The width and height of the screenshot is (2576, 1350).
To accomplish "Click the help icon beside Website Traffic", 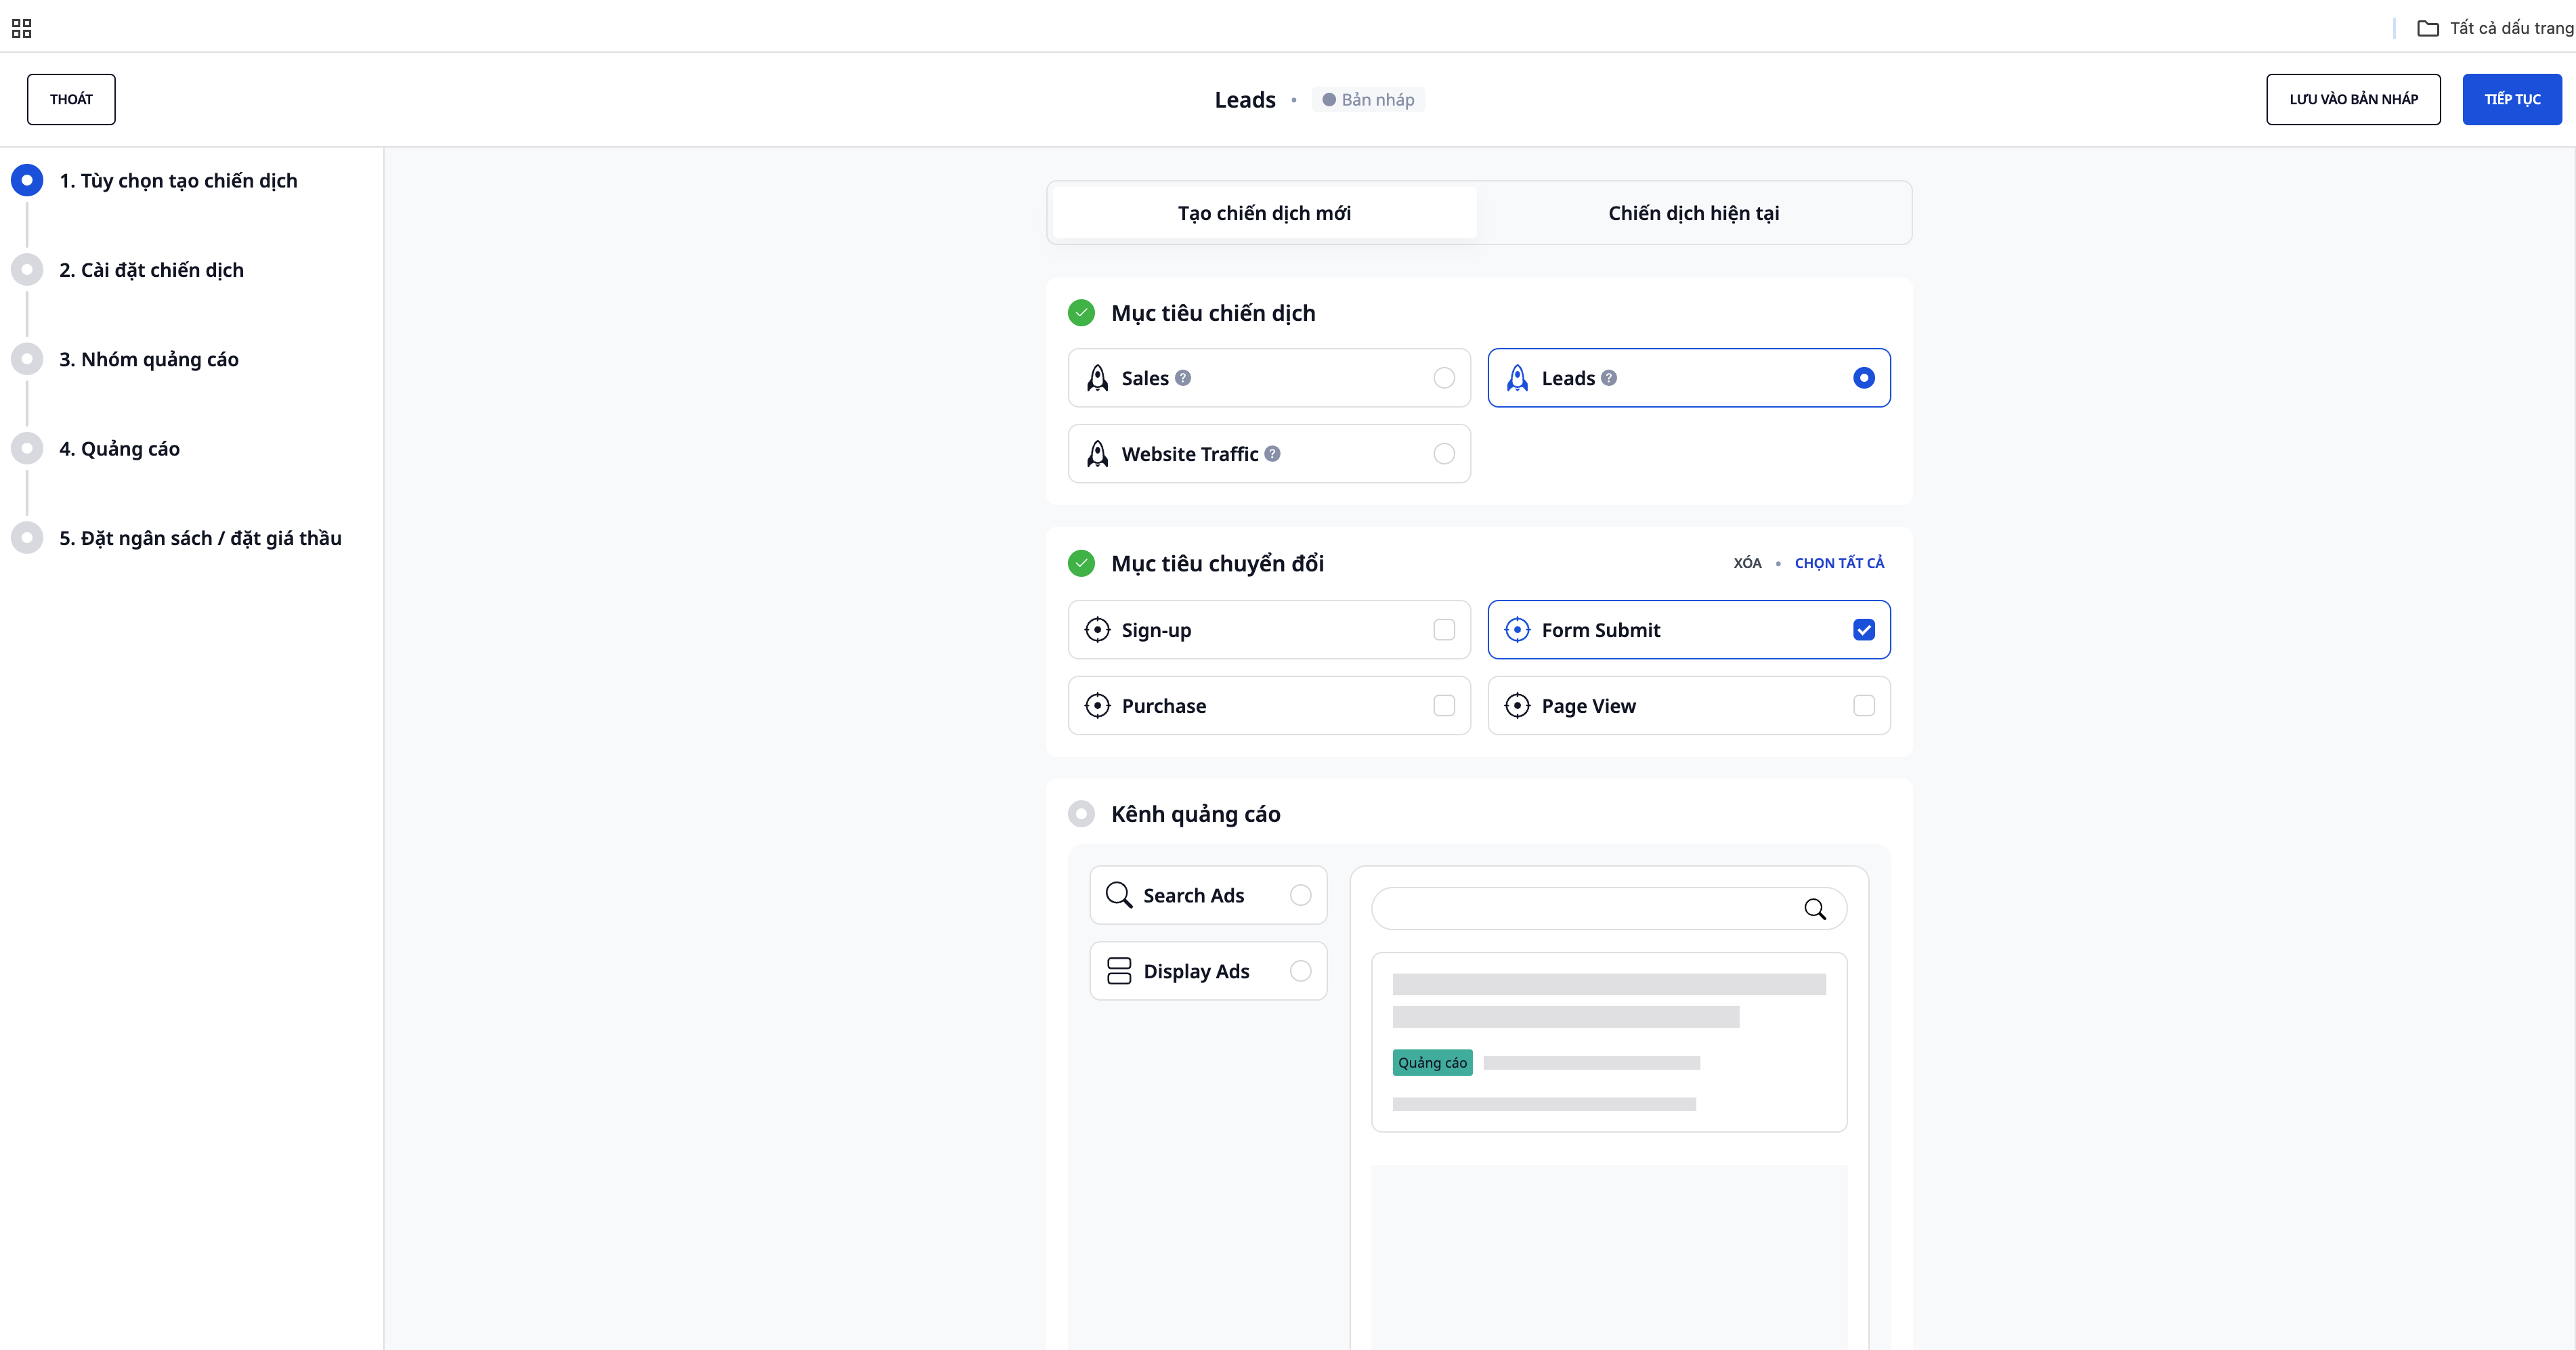I will 1272,454.
